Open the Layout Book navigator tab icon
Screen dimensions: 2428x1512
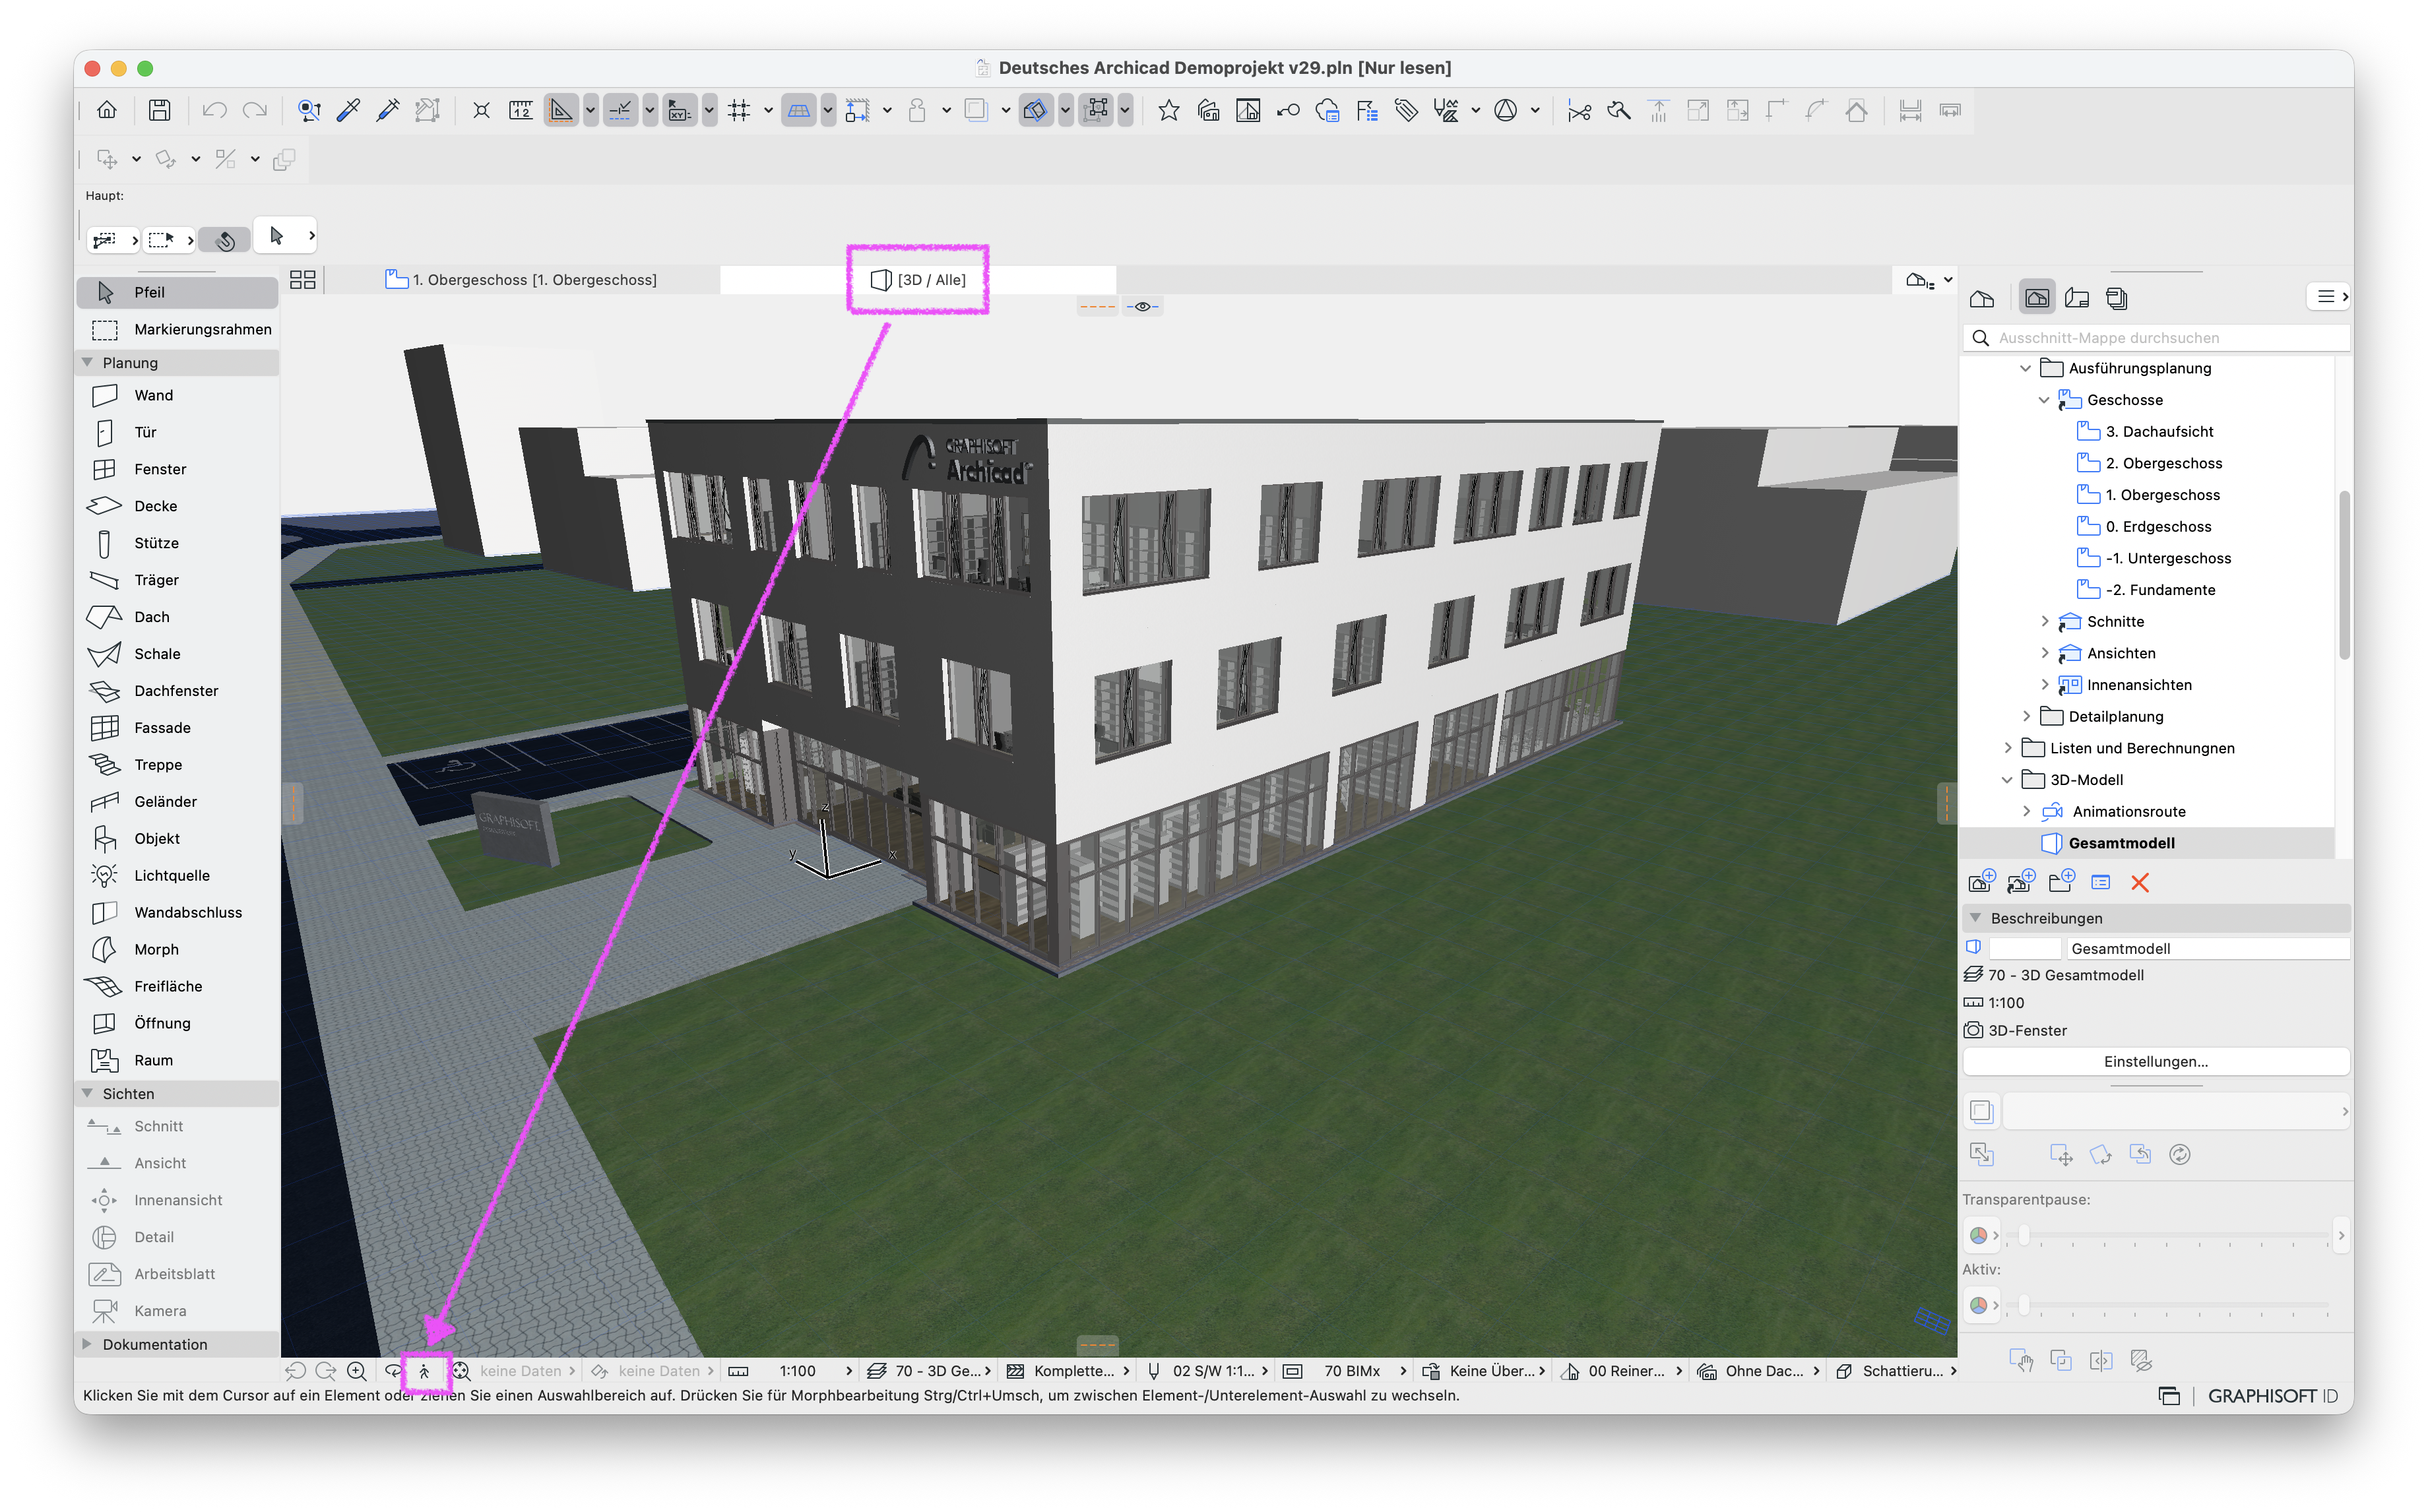point(2077,298)
